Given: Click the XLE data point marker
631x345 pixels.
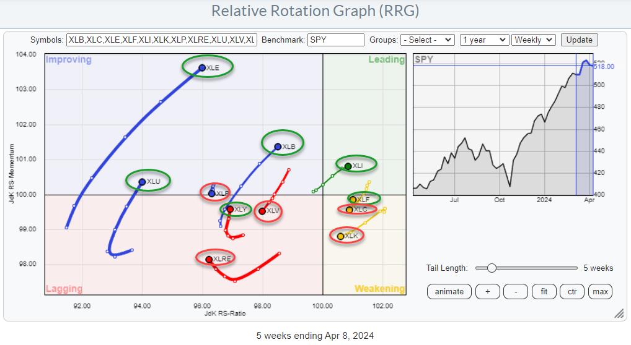Looking at the screenshot, I should (202, 68).
